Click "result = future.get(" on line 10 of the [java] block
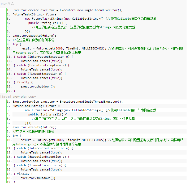Screen dimensions: 190x183 click(38, 140)
